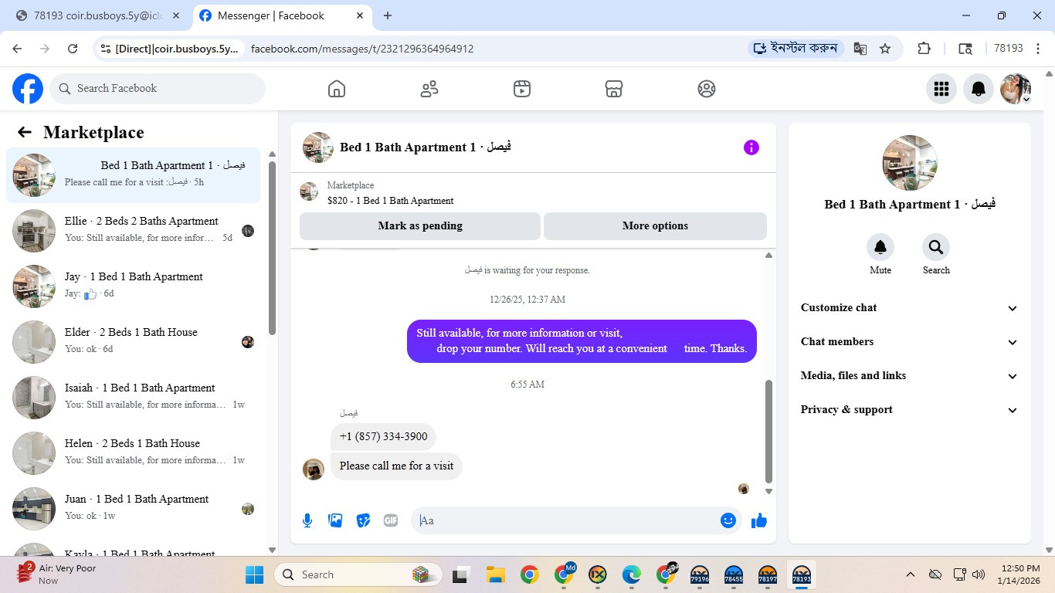Open a new browser tab
The width and height of the screenshot is (1055, 593).
click(388, 15)
